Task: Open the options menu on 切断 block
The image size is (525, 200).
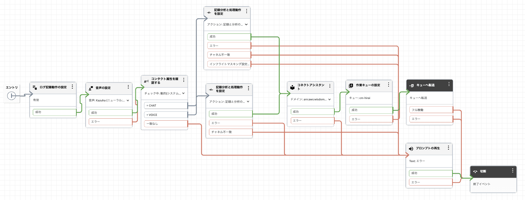Action: (x=513, y=170)
